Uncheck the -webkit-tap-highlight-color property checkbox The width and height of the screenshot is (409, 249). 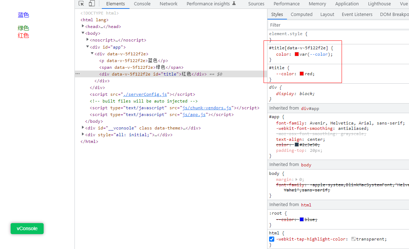(271, 239)
